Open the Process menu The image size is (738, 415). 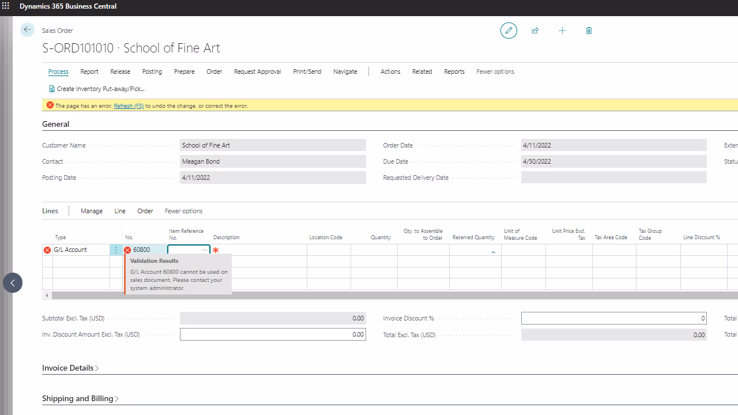(x=58, y=71)
